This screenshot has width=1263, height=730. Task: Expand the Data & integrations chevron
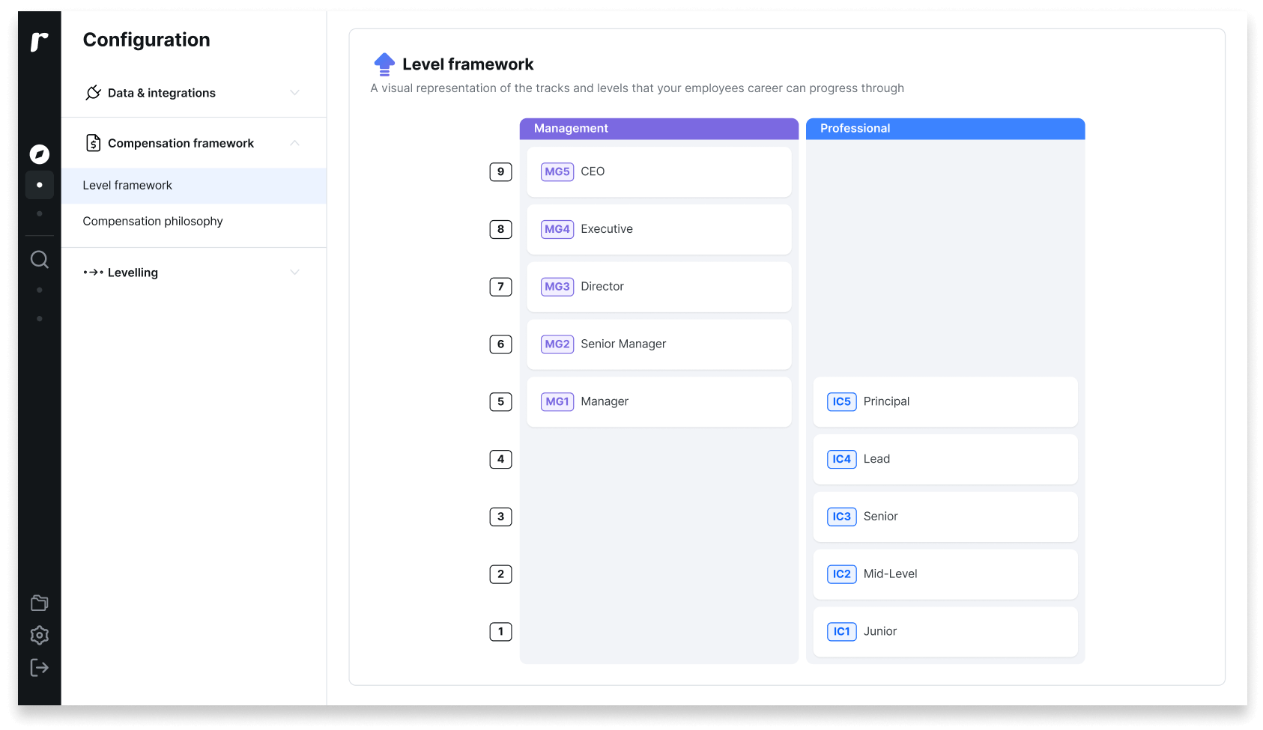pos(294,93)
